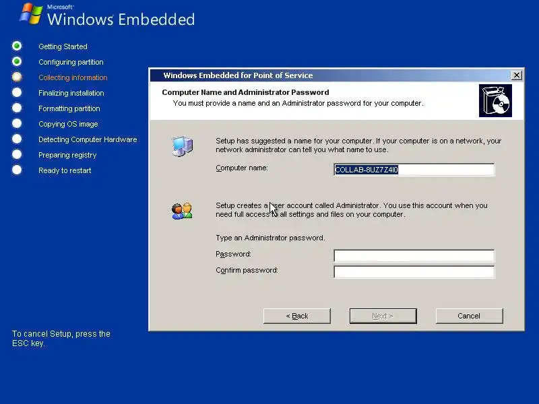Click the Detecting Computer Hardware step bullet
Viewport: 539px width, 404px height.
pos(17,139)
